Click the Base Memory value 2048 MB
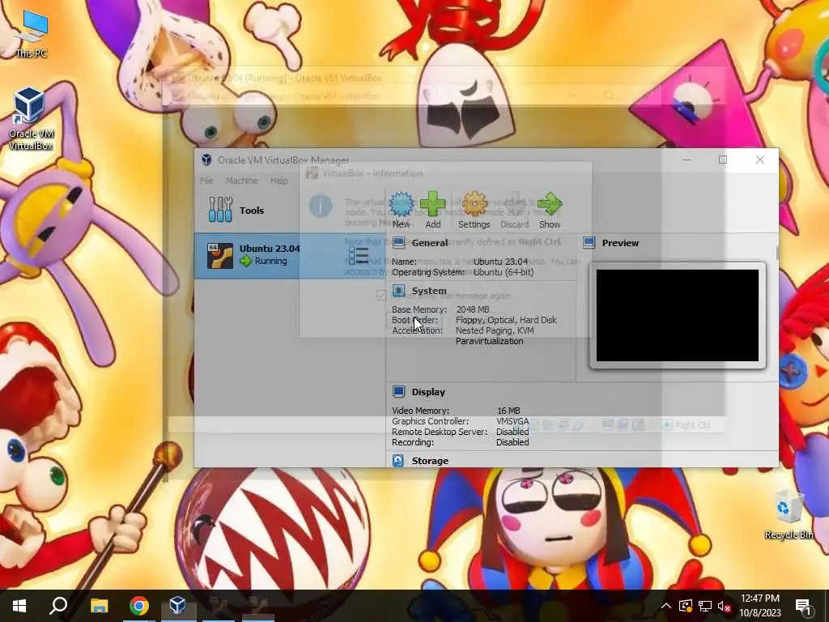The height and width of the screenshot is (622, 829). point(473,309)
